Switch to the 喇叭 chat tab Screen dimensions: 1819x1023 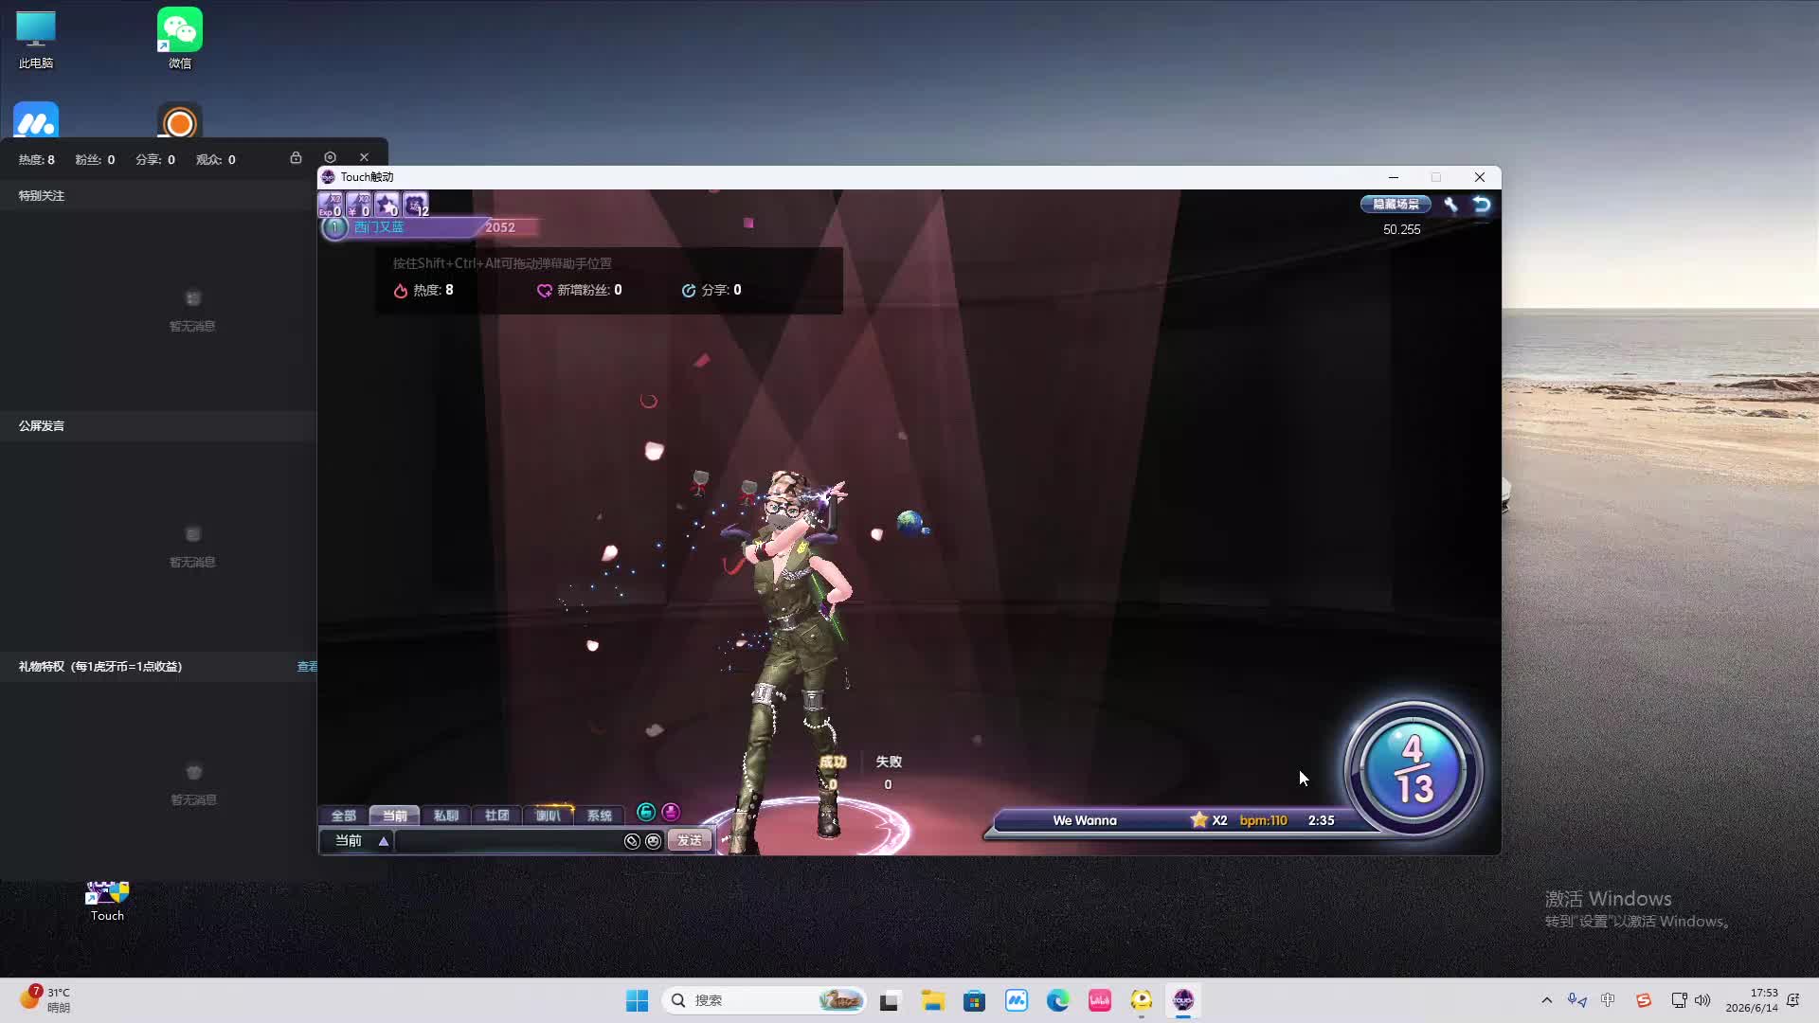pos(548,816)
